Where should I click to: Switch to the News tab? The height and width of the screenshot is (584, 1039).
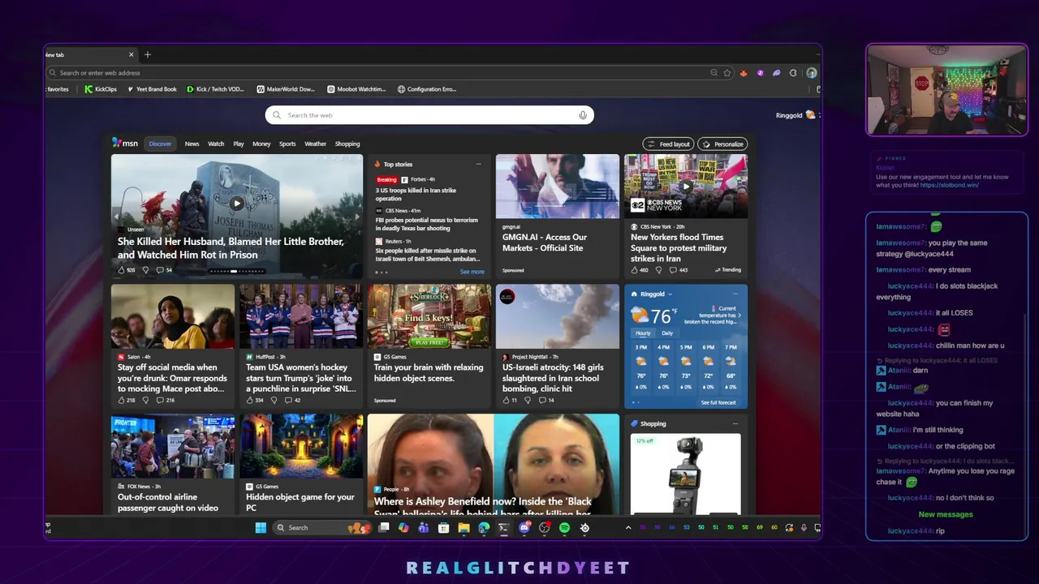click(192, 144)
